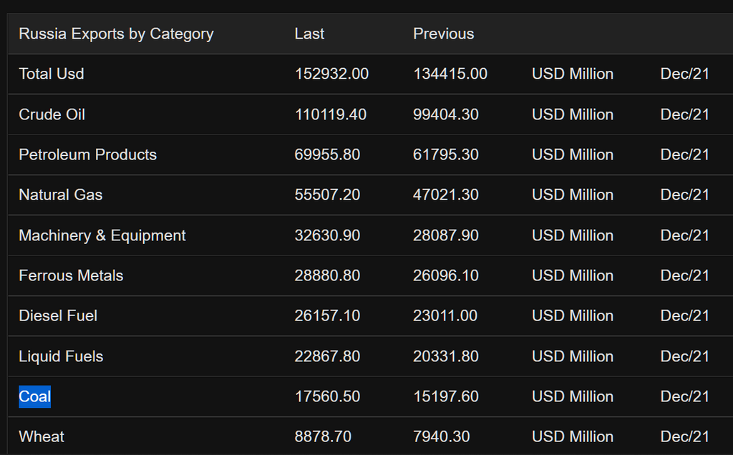
Task: Click Crude Oil last value 110119.40
Action: (331, 114)
